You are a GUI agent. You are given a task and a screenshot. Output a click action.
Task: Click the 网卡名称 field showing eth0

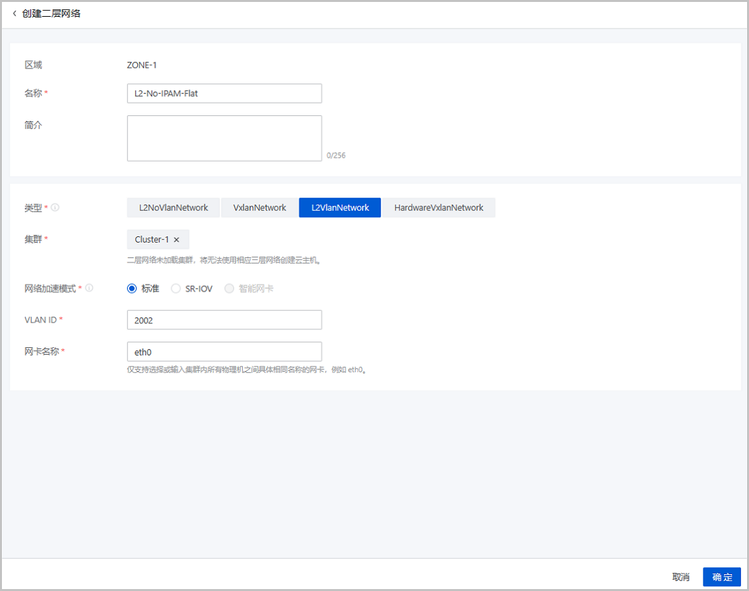pyautogui.click(x=224, y=352)
